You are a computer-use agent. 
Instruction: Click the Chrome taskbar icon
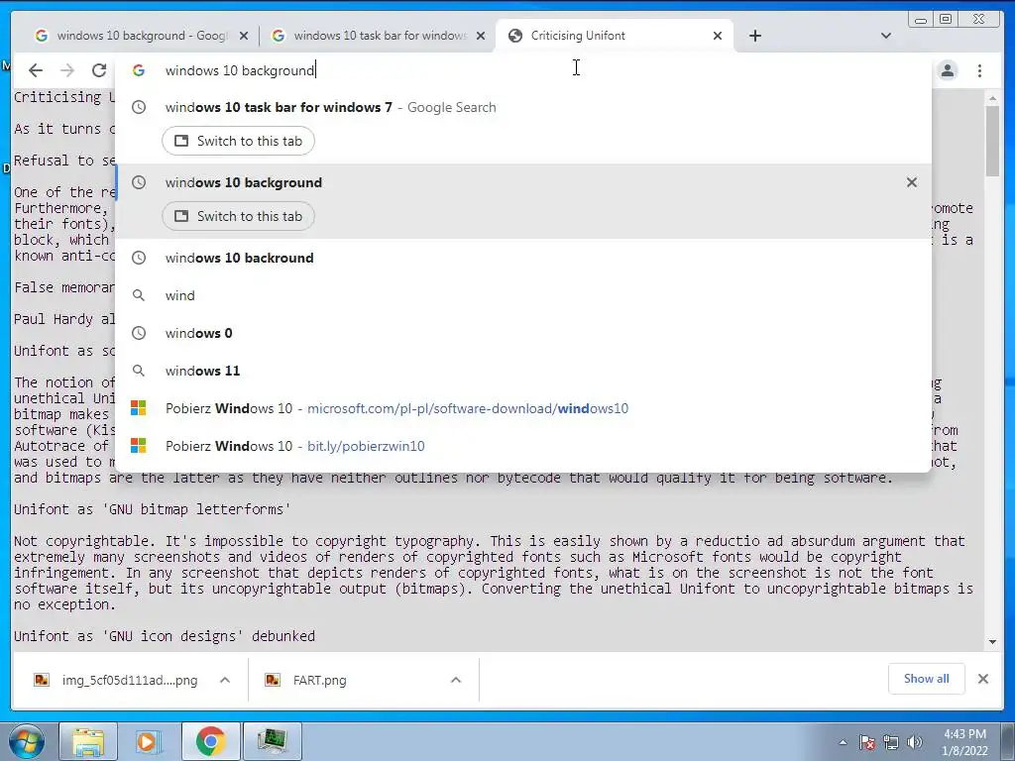pos(210,741)
